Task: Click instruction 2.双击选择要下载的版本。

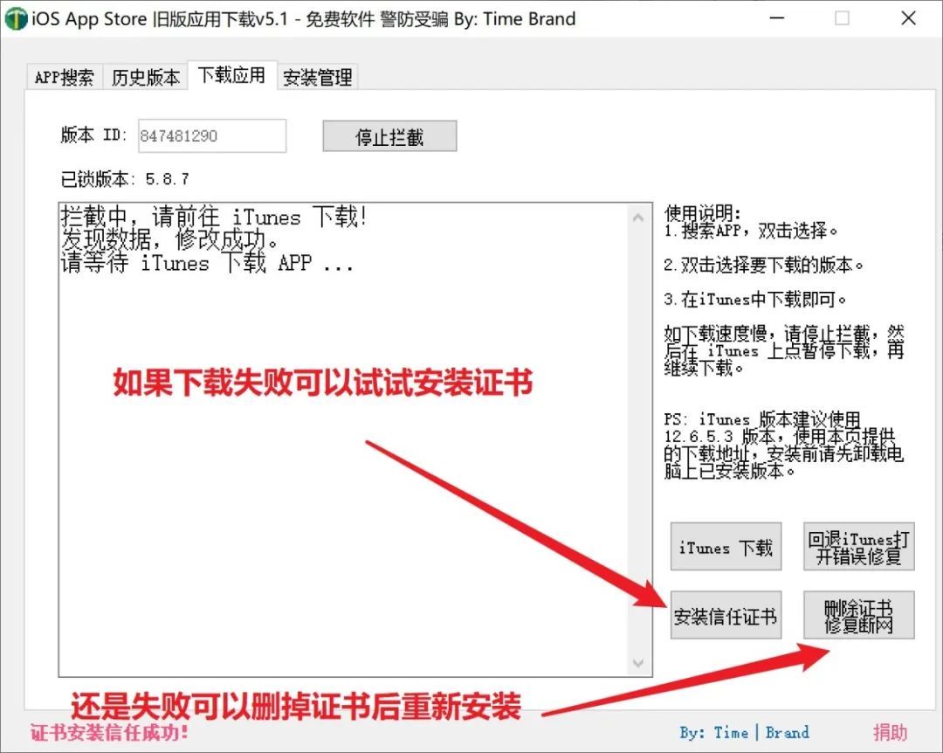Action: [x=764, y=264]
